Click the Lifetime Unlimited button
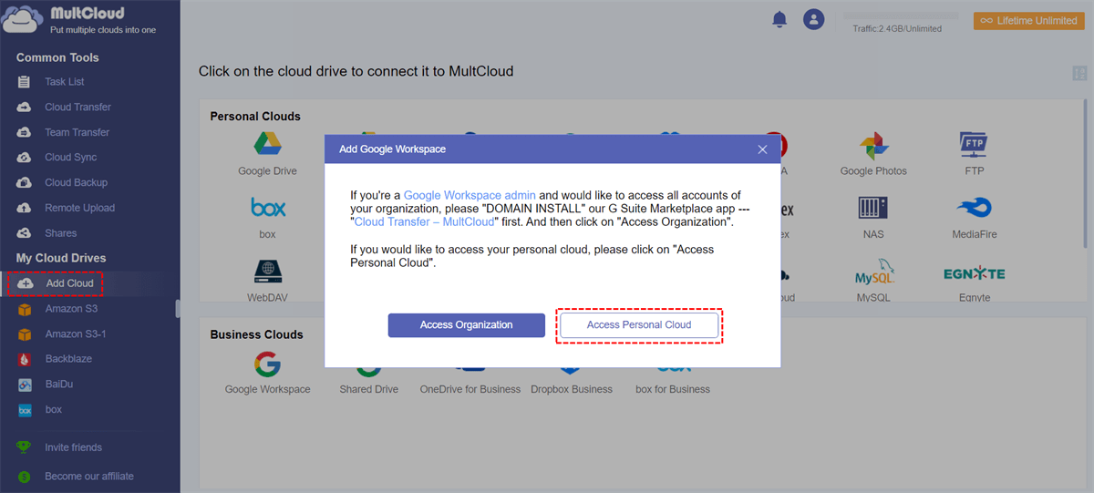The image size is (1094, 493). click(1028, 20)
